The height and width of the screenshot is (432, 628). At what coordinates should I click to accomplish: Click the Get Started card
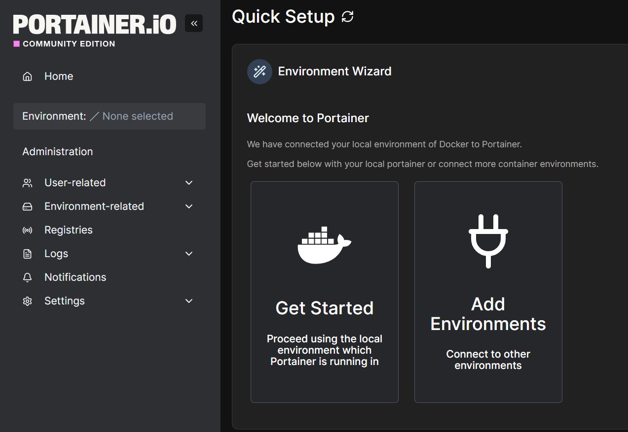point(324,292)
